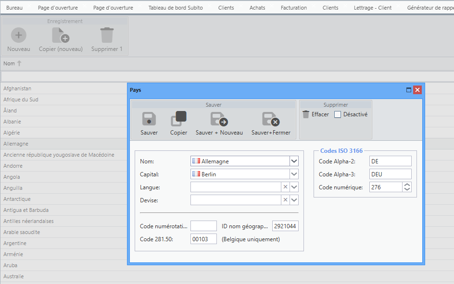
Task: Open the Nom dropdown arrow
Action: [x=294, y=161]
